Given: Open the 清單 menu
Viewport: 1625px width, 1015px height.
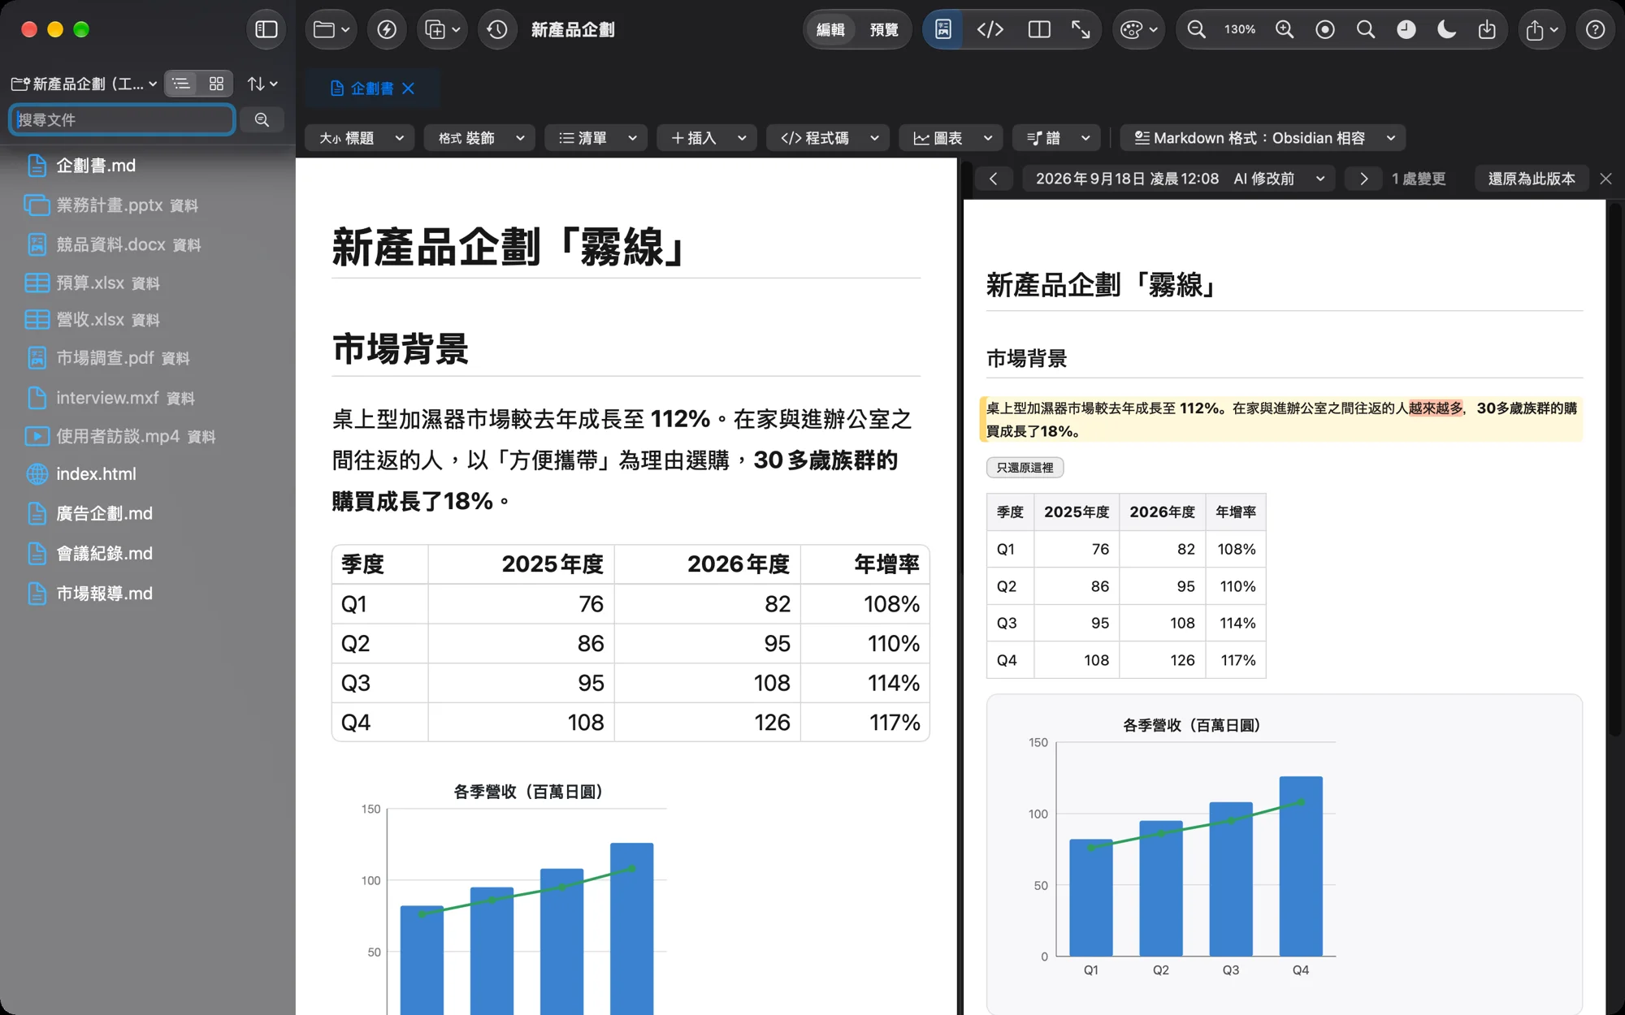Looking at the screenshot, I should (x=596, y=138).
